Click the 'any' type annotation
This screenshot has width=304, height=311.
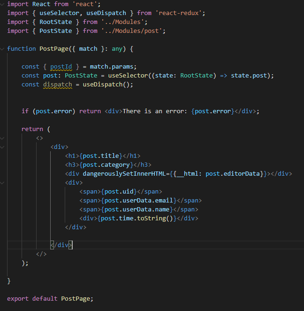click(117, 49)
